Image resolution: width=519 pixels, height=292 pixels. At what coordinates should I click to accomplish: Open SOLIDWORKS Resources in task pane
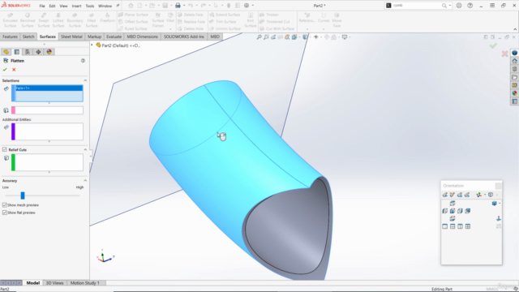(x=514, y=61)
